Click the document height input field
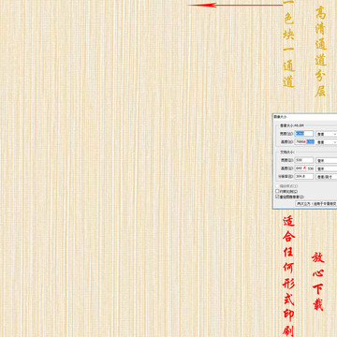 (304, 168)
